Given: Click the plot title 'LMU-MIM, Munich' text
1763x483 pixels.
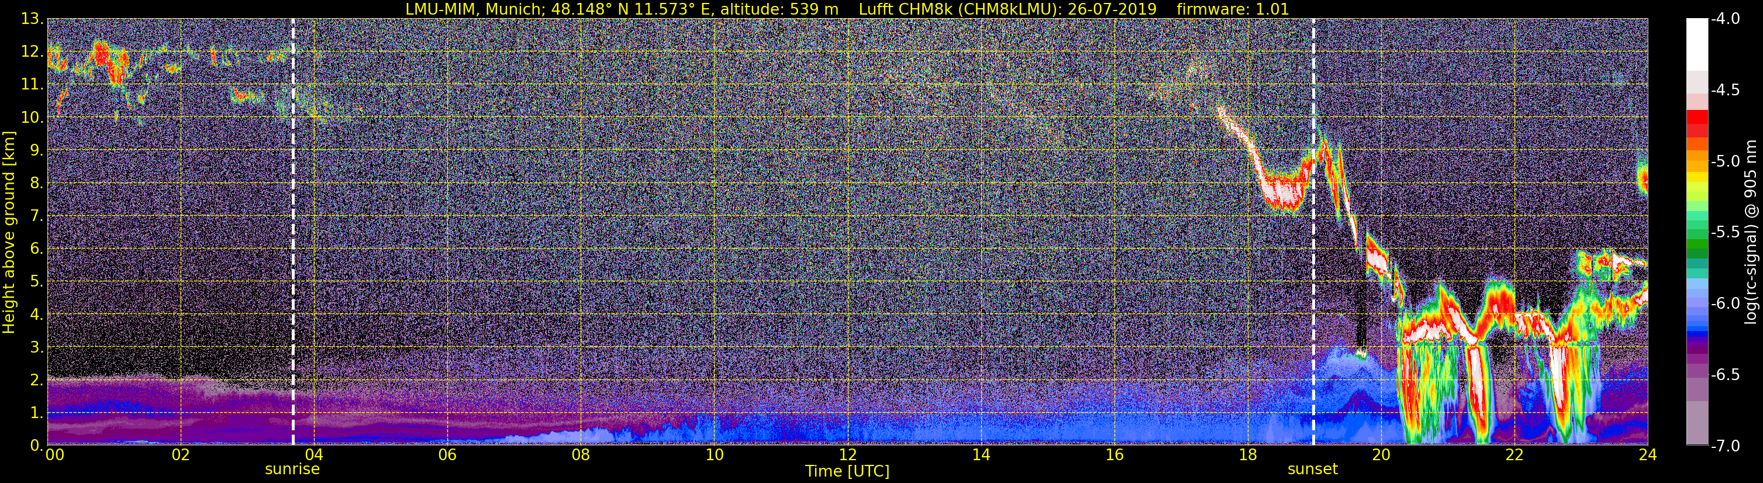Looking at the screenshot, I should click(475, 9).
